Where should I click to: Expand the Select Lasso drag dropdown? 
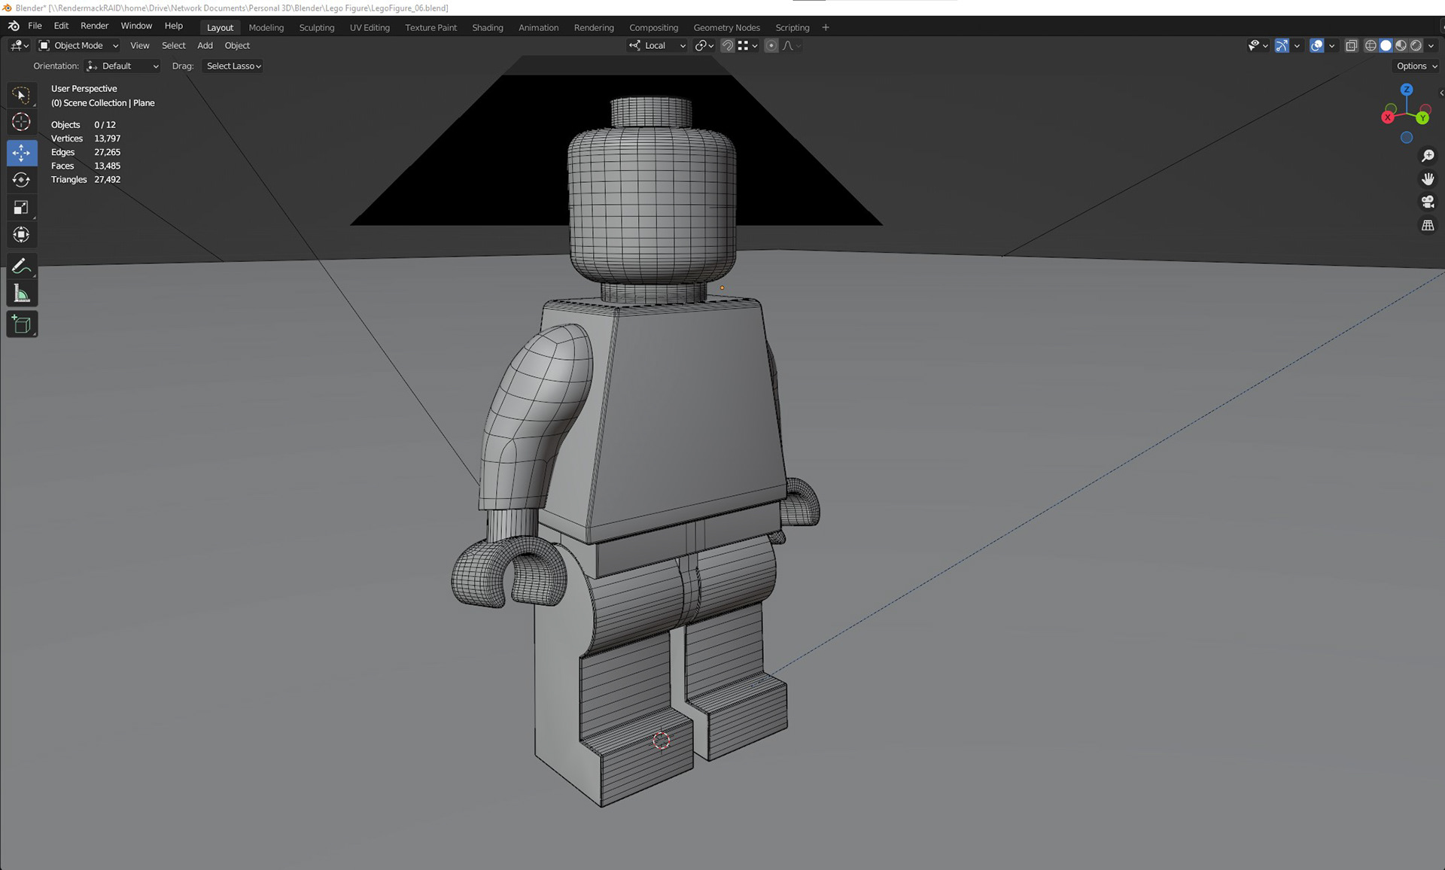[x=233, y=66]
